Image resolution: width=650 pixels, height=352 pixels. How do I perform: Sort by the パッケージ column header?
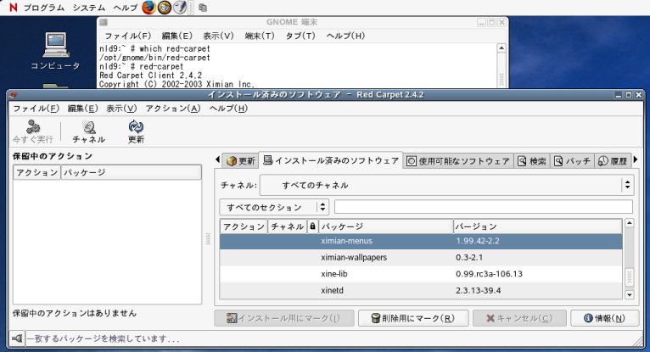[385, 226]
